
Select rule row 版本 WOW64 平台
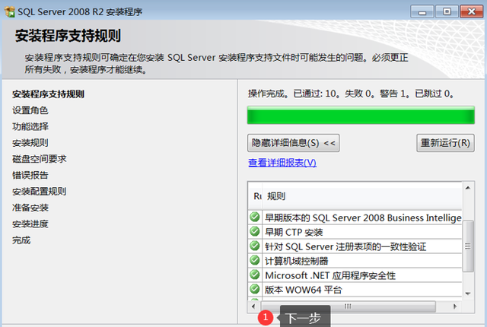tap(355, 289)
